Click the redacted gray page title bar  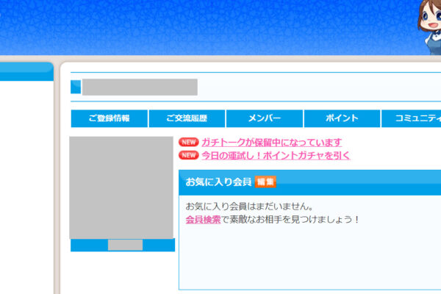pyautogui.click(x=140, y=87)
